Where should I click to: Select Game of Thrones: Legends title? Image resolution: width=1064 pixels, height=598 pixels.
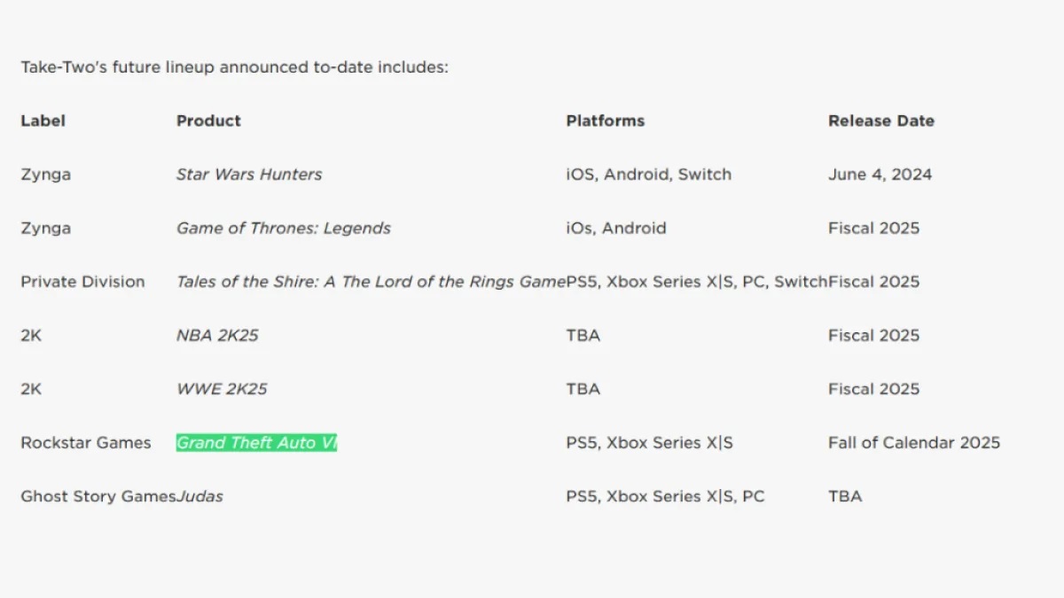[x=284, y=228]
